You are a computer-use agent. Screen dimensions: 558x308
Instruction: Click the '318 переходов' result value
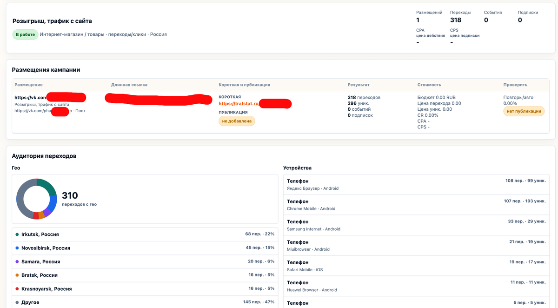click(364, 97)
